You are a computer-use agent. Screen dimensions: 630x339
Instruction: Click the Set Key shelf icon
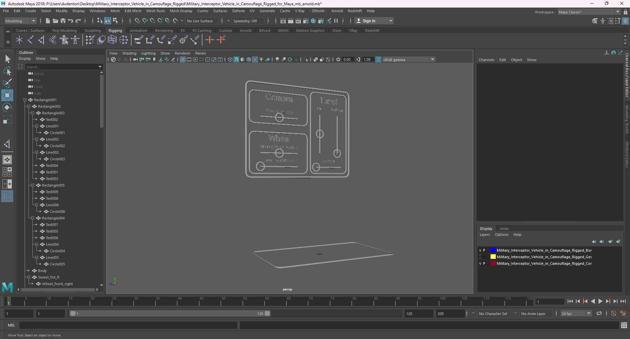coord(209,40)
